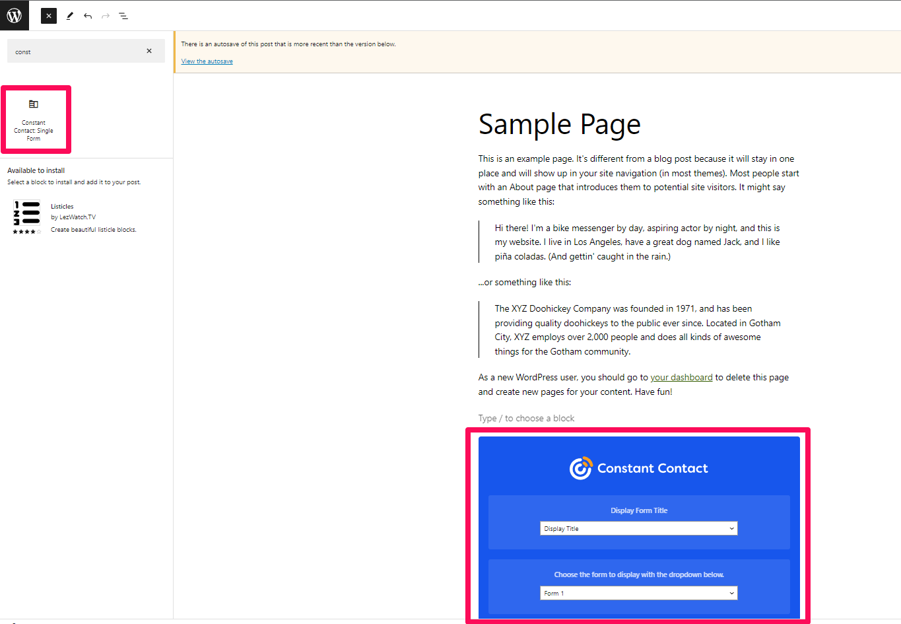The width and height of the screenshot is (901, 624).
Task: Click the bike messenger quote paragraph
Action: coord(638,242)
